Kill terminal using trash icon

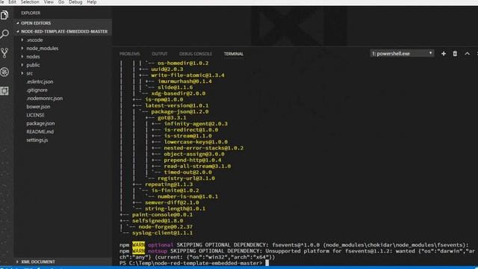click(x=455, y=54)
